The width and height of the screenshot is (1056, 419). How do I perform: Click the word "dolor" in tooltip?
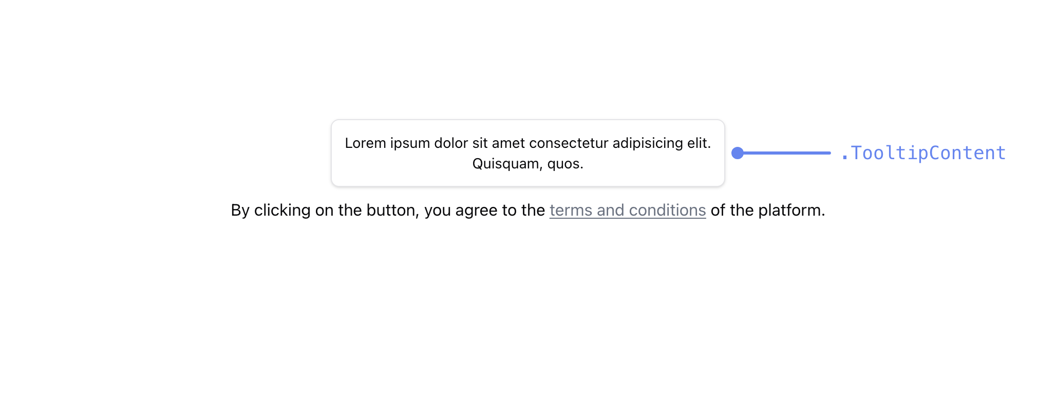pos(451,143)
